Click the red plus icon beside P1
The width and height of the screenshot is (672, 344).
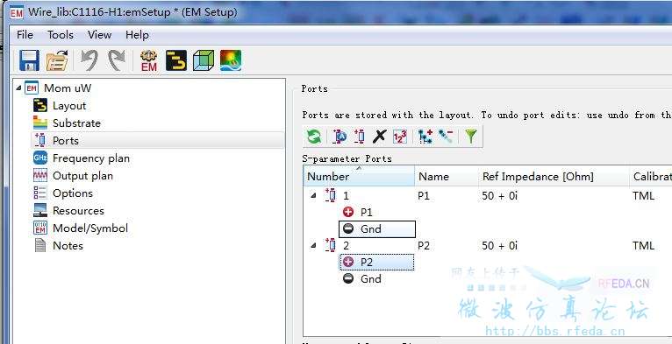(348, 212)
